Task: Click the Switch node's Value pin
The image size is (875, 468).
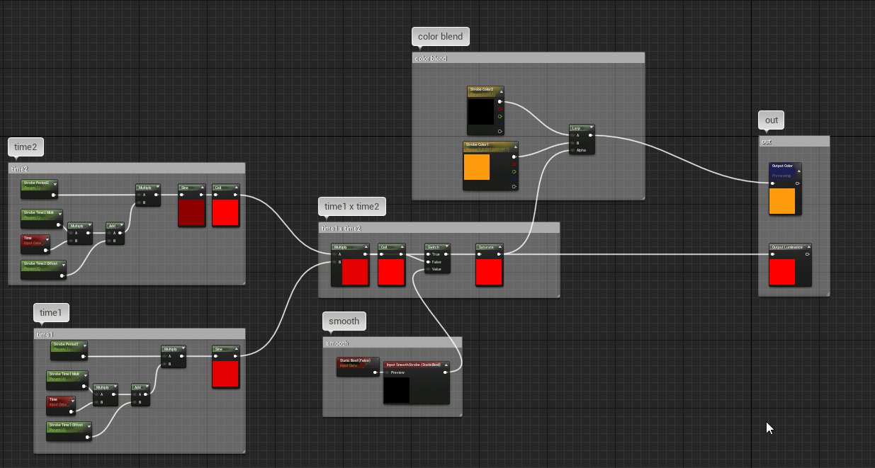Action: [428, 269]
